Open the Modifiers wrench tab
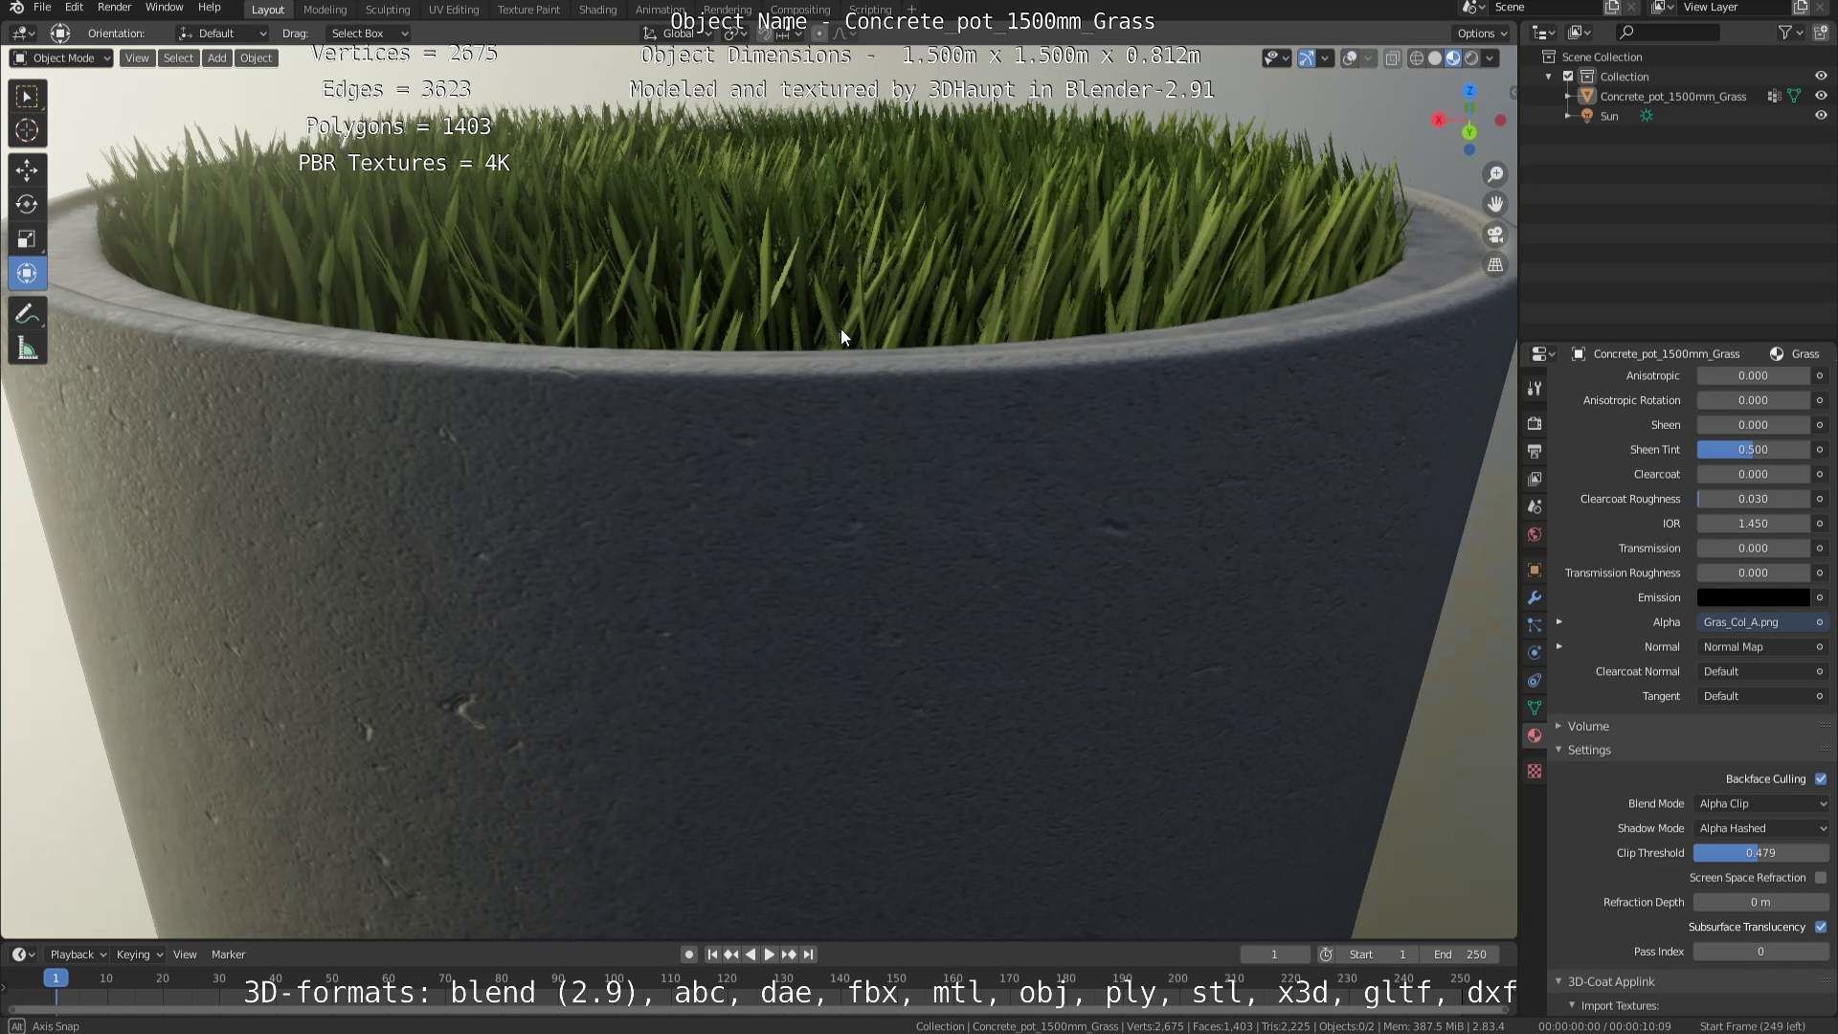The image size is (1838, 1034). pos(1535,597)
